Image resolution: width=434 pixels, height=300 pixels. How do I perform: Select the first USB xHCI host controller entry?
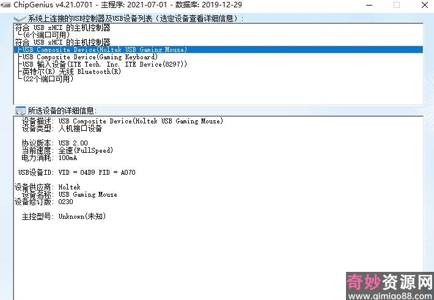pos(62,27)
